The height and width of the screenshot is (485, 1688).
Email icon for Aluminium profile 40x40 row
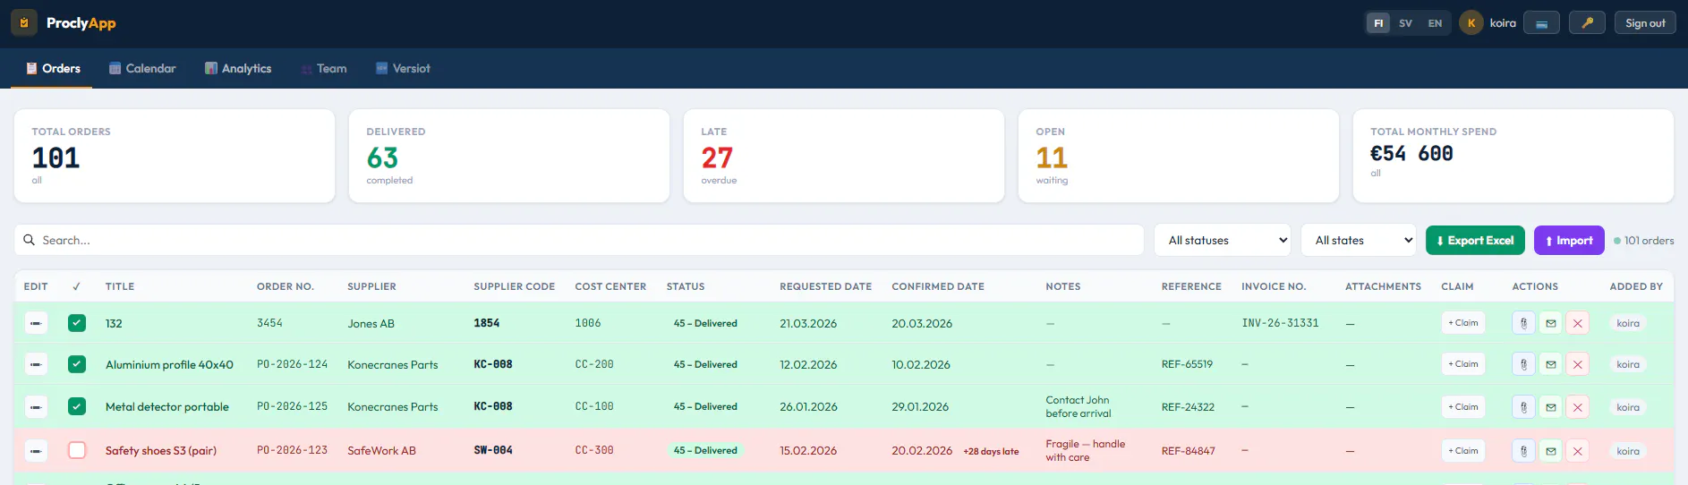(x=1551, y=364)
